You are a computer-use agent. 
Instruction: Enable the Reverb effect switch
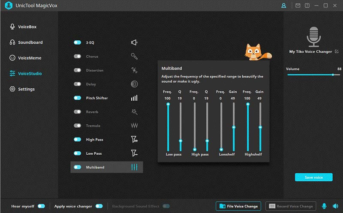pyautogui.click(x=78, y=112)
